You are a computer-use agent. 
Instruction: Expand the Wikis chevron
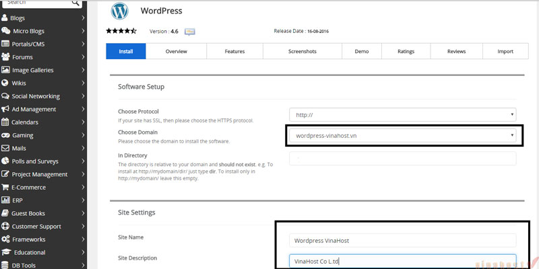83,83
